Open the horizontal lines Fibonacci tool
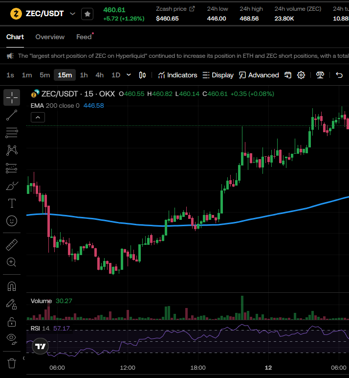The width and height of the screenshot is (349, 378). 12,133
